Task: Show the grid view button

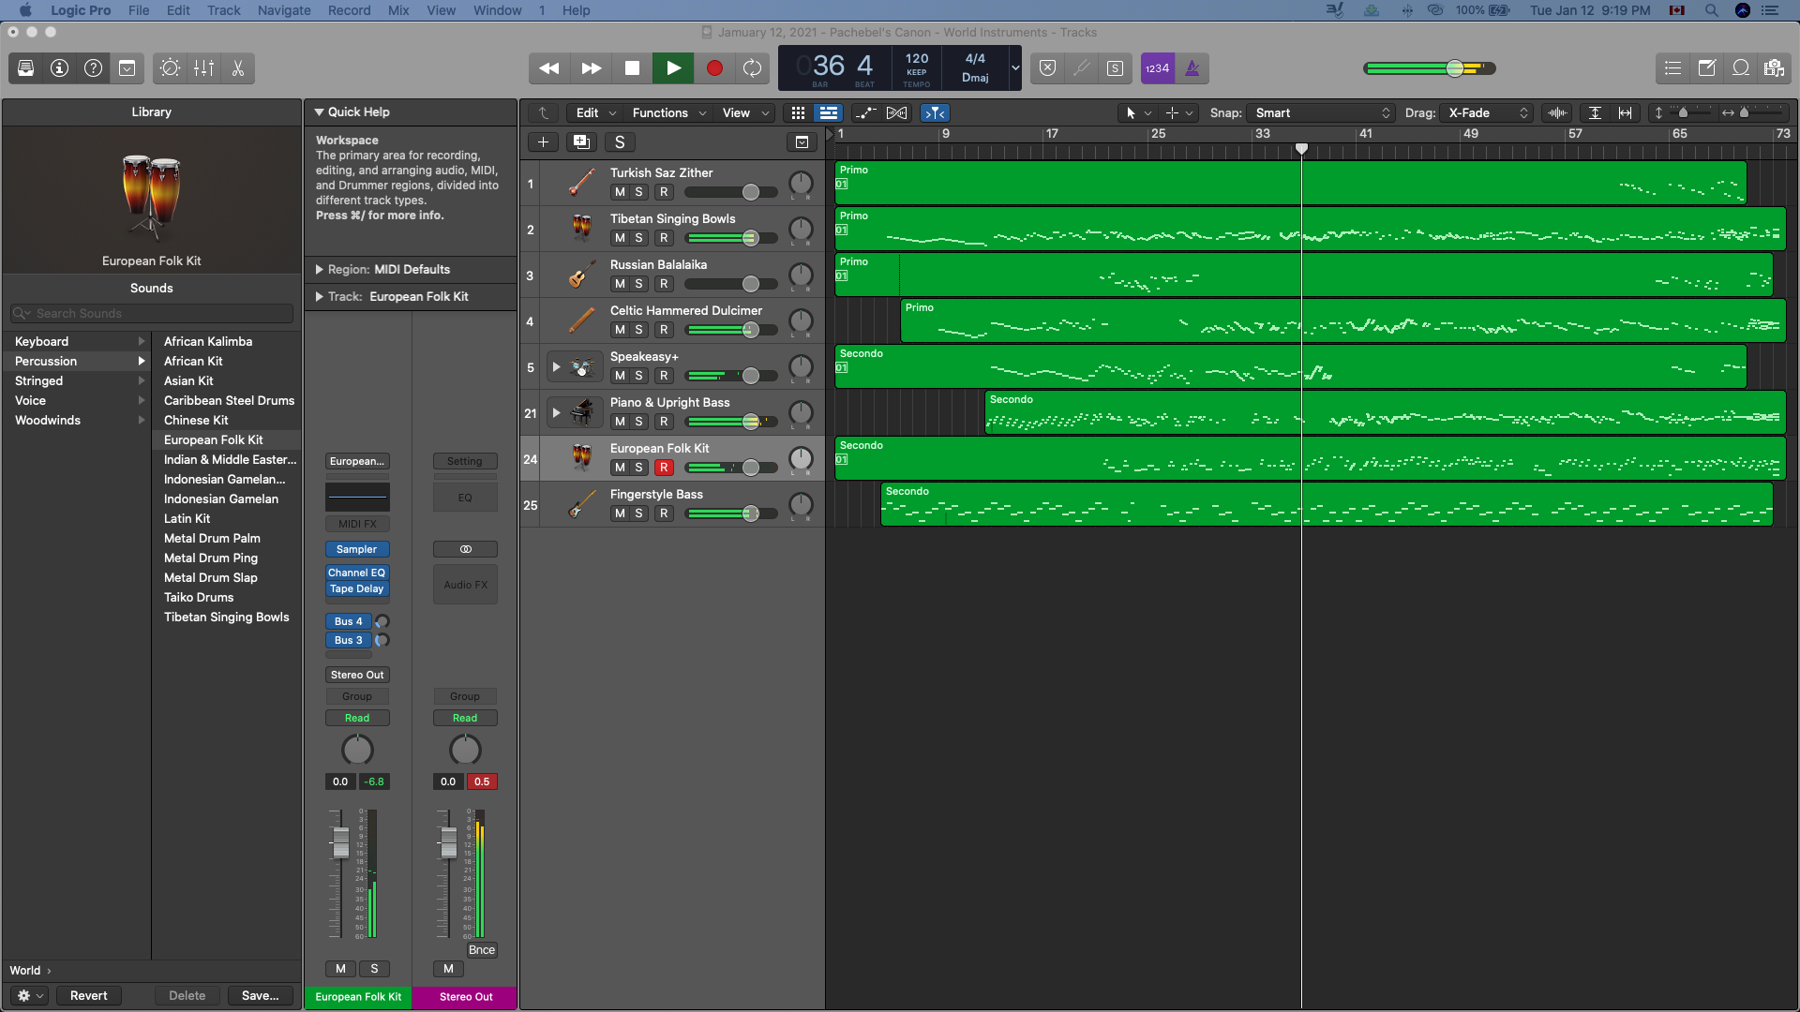Action: coord(798,113)
